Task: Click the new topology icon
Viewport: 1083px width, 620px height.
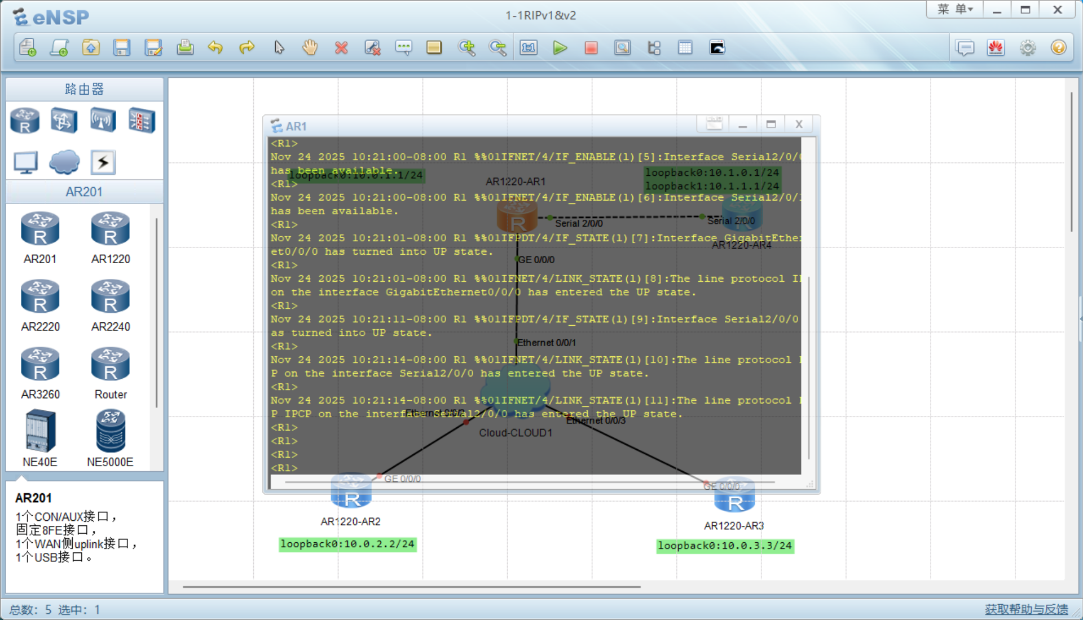Action: coord(28,48)
